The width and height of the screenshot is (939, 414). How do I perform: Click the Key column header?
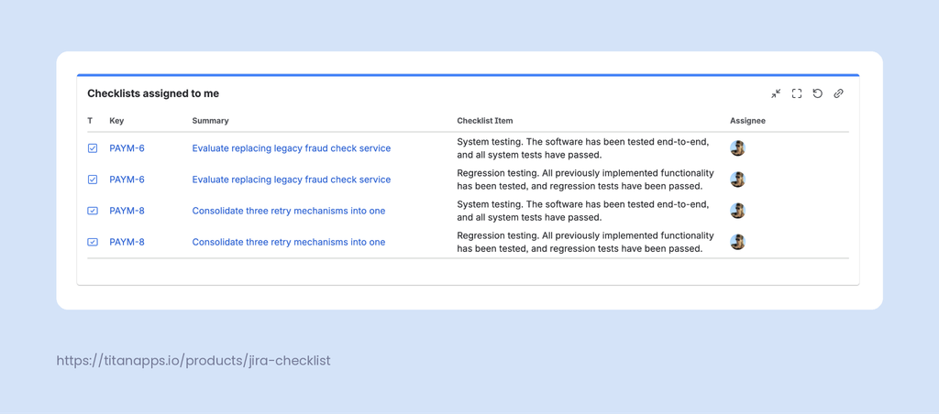pyautogui.click(x=116, y=121)
